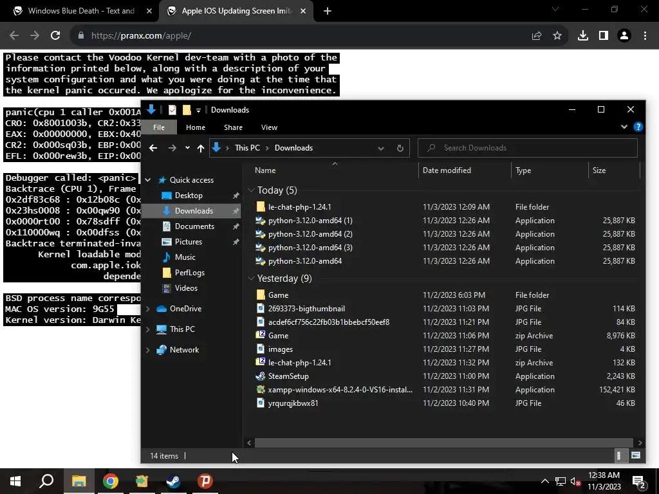Share this page from address bar
This screenshot has height=494, width=659.
coord(537,36)
